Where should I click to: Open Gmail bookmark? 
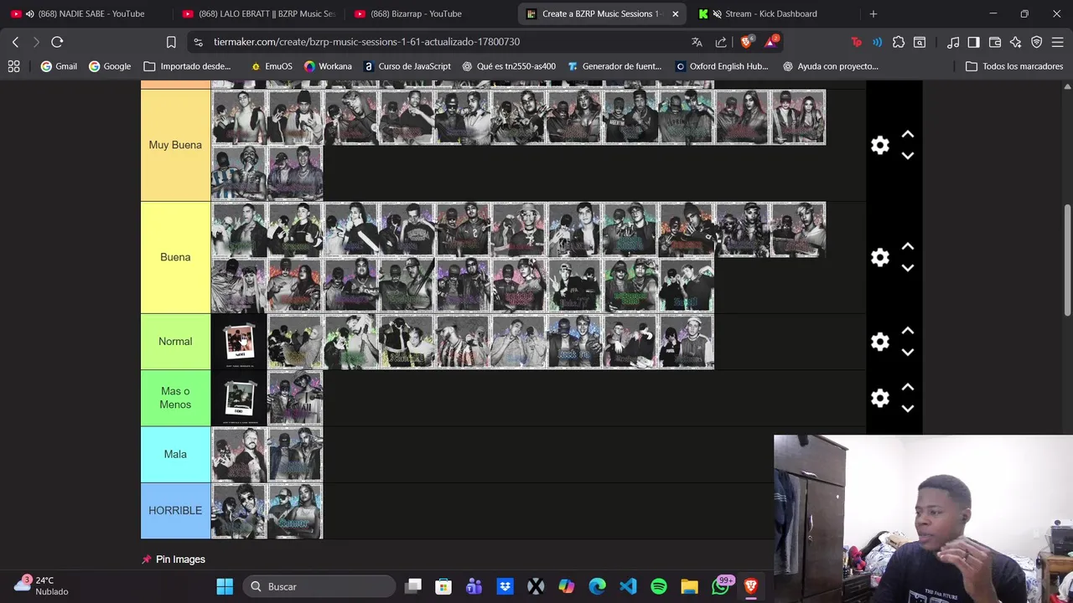pyautogui.click(x=59, y=66)
